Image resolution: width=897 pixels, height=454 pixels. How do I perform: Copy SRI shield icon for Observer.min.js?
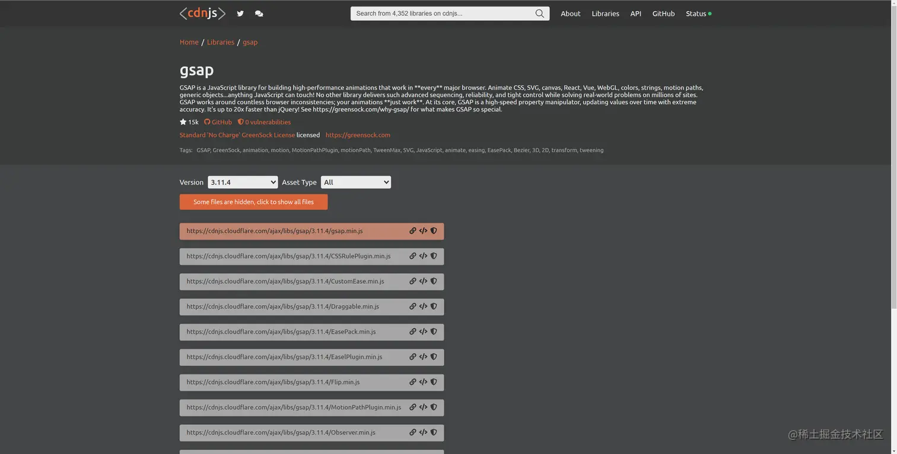click(434, 433)
